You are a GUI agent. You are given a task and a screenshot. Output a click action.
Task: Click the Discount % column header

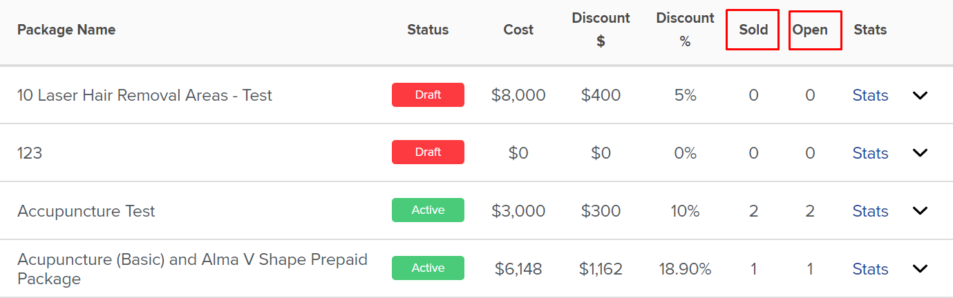(685, 30)
